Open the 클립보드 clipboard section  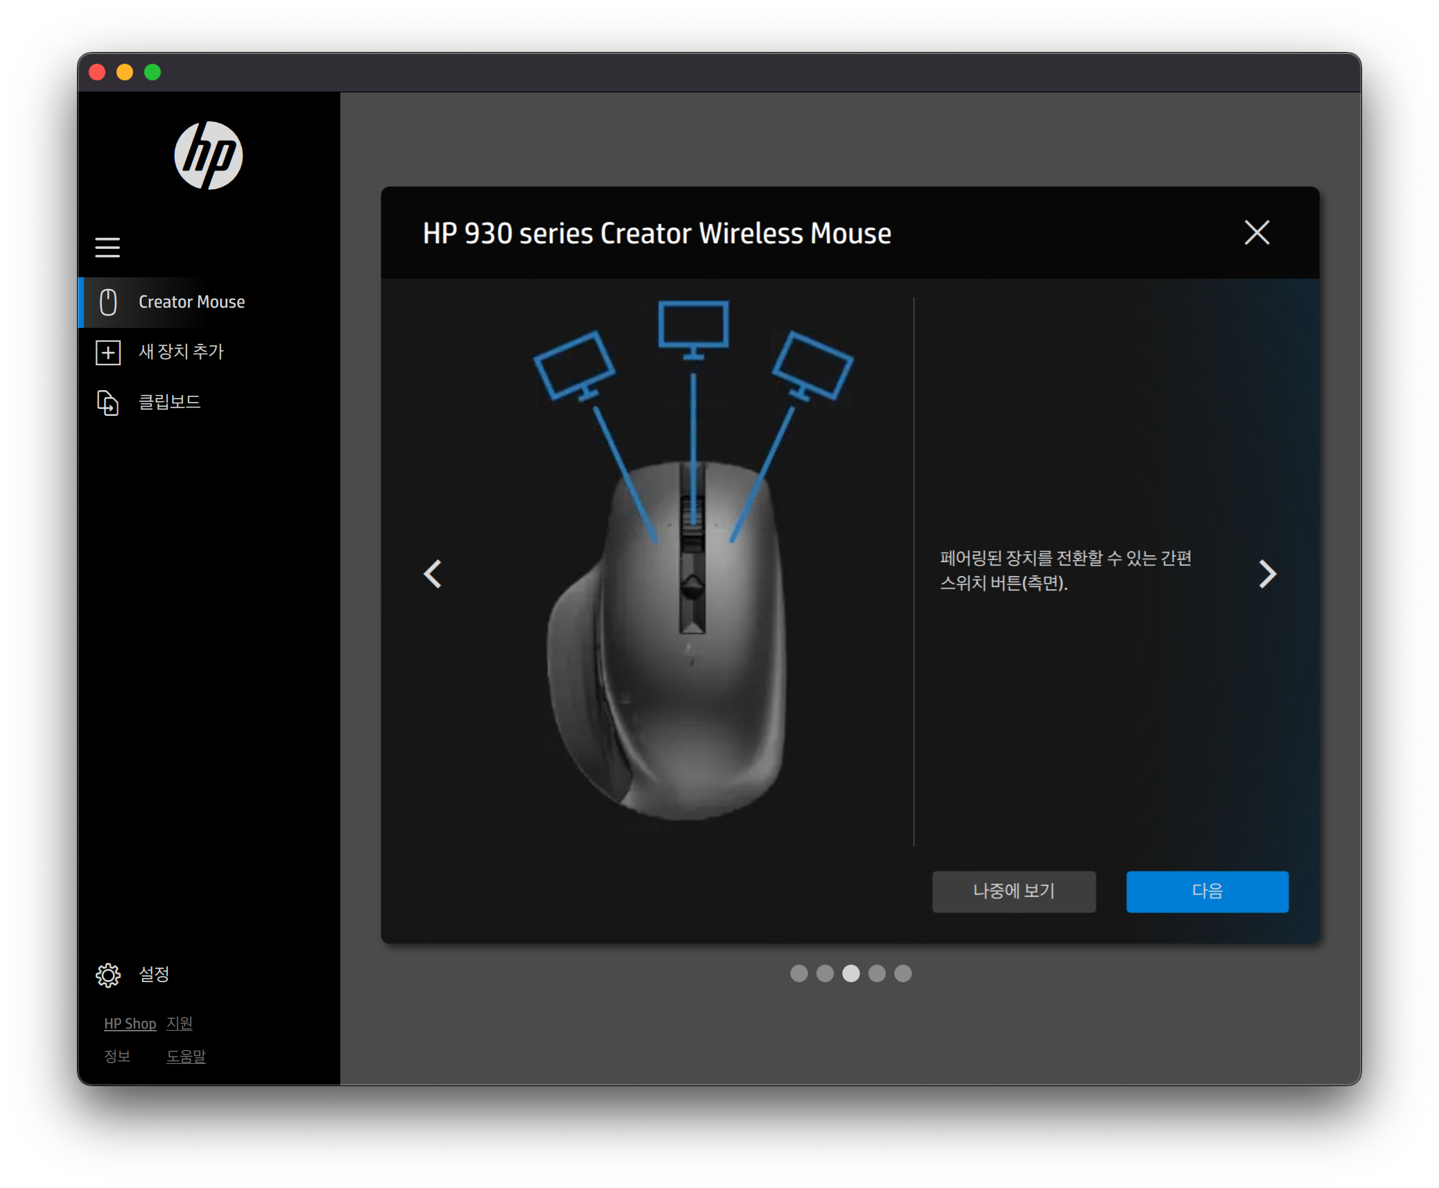point(169,402)
